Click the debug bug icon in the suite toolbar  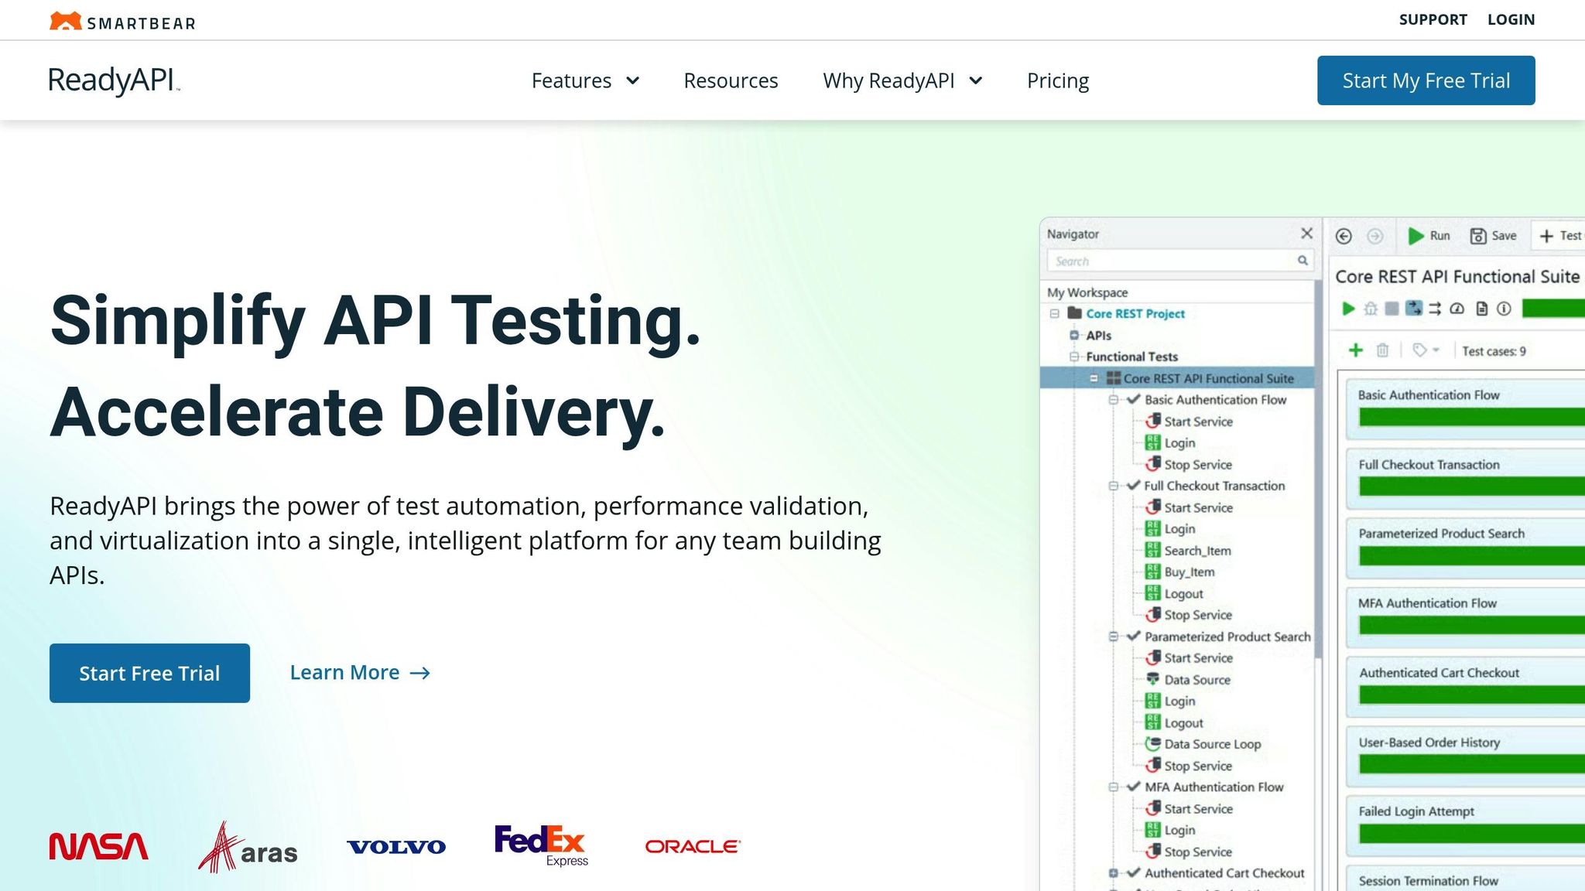[1371, 309]
